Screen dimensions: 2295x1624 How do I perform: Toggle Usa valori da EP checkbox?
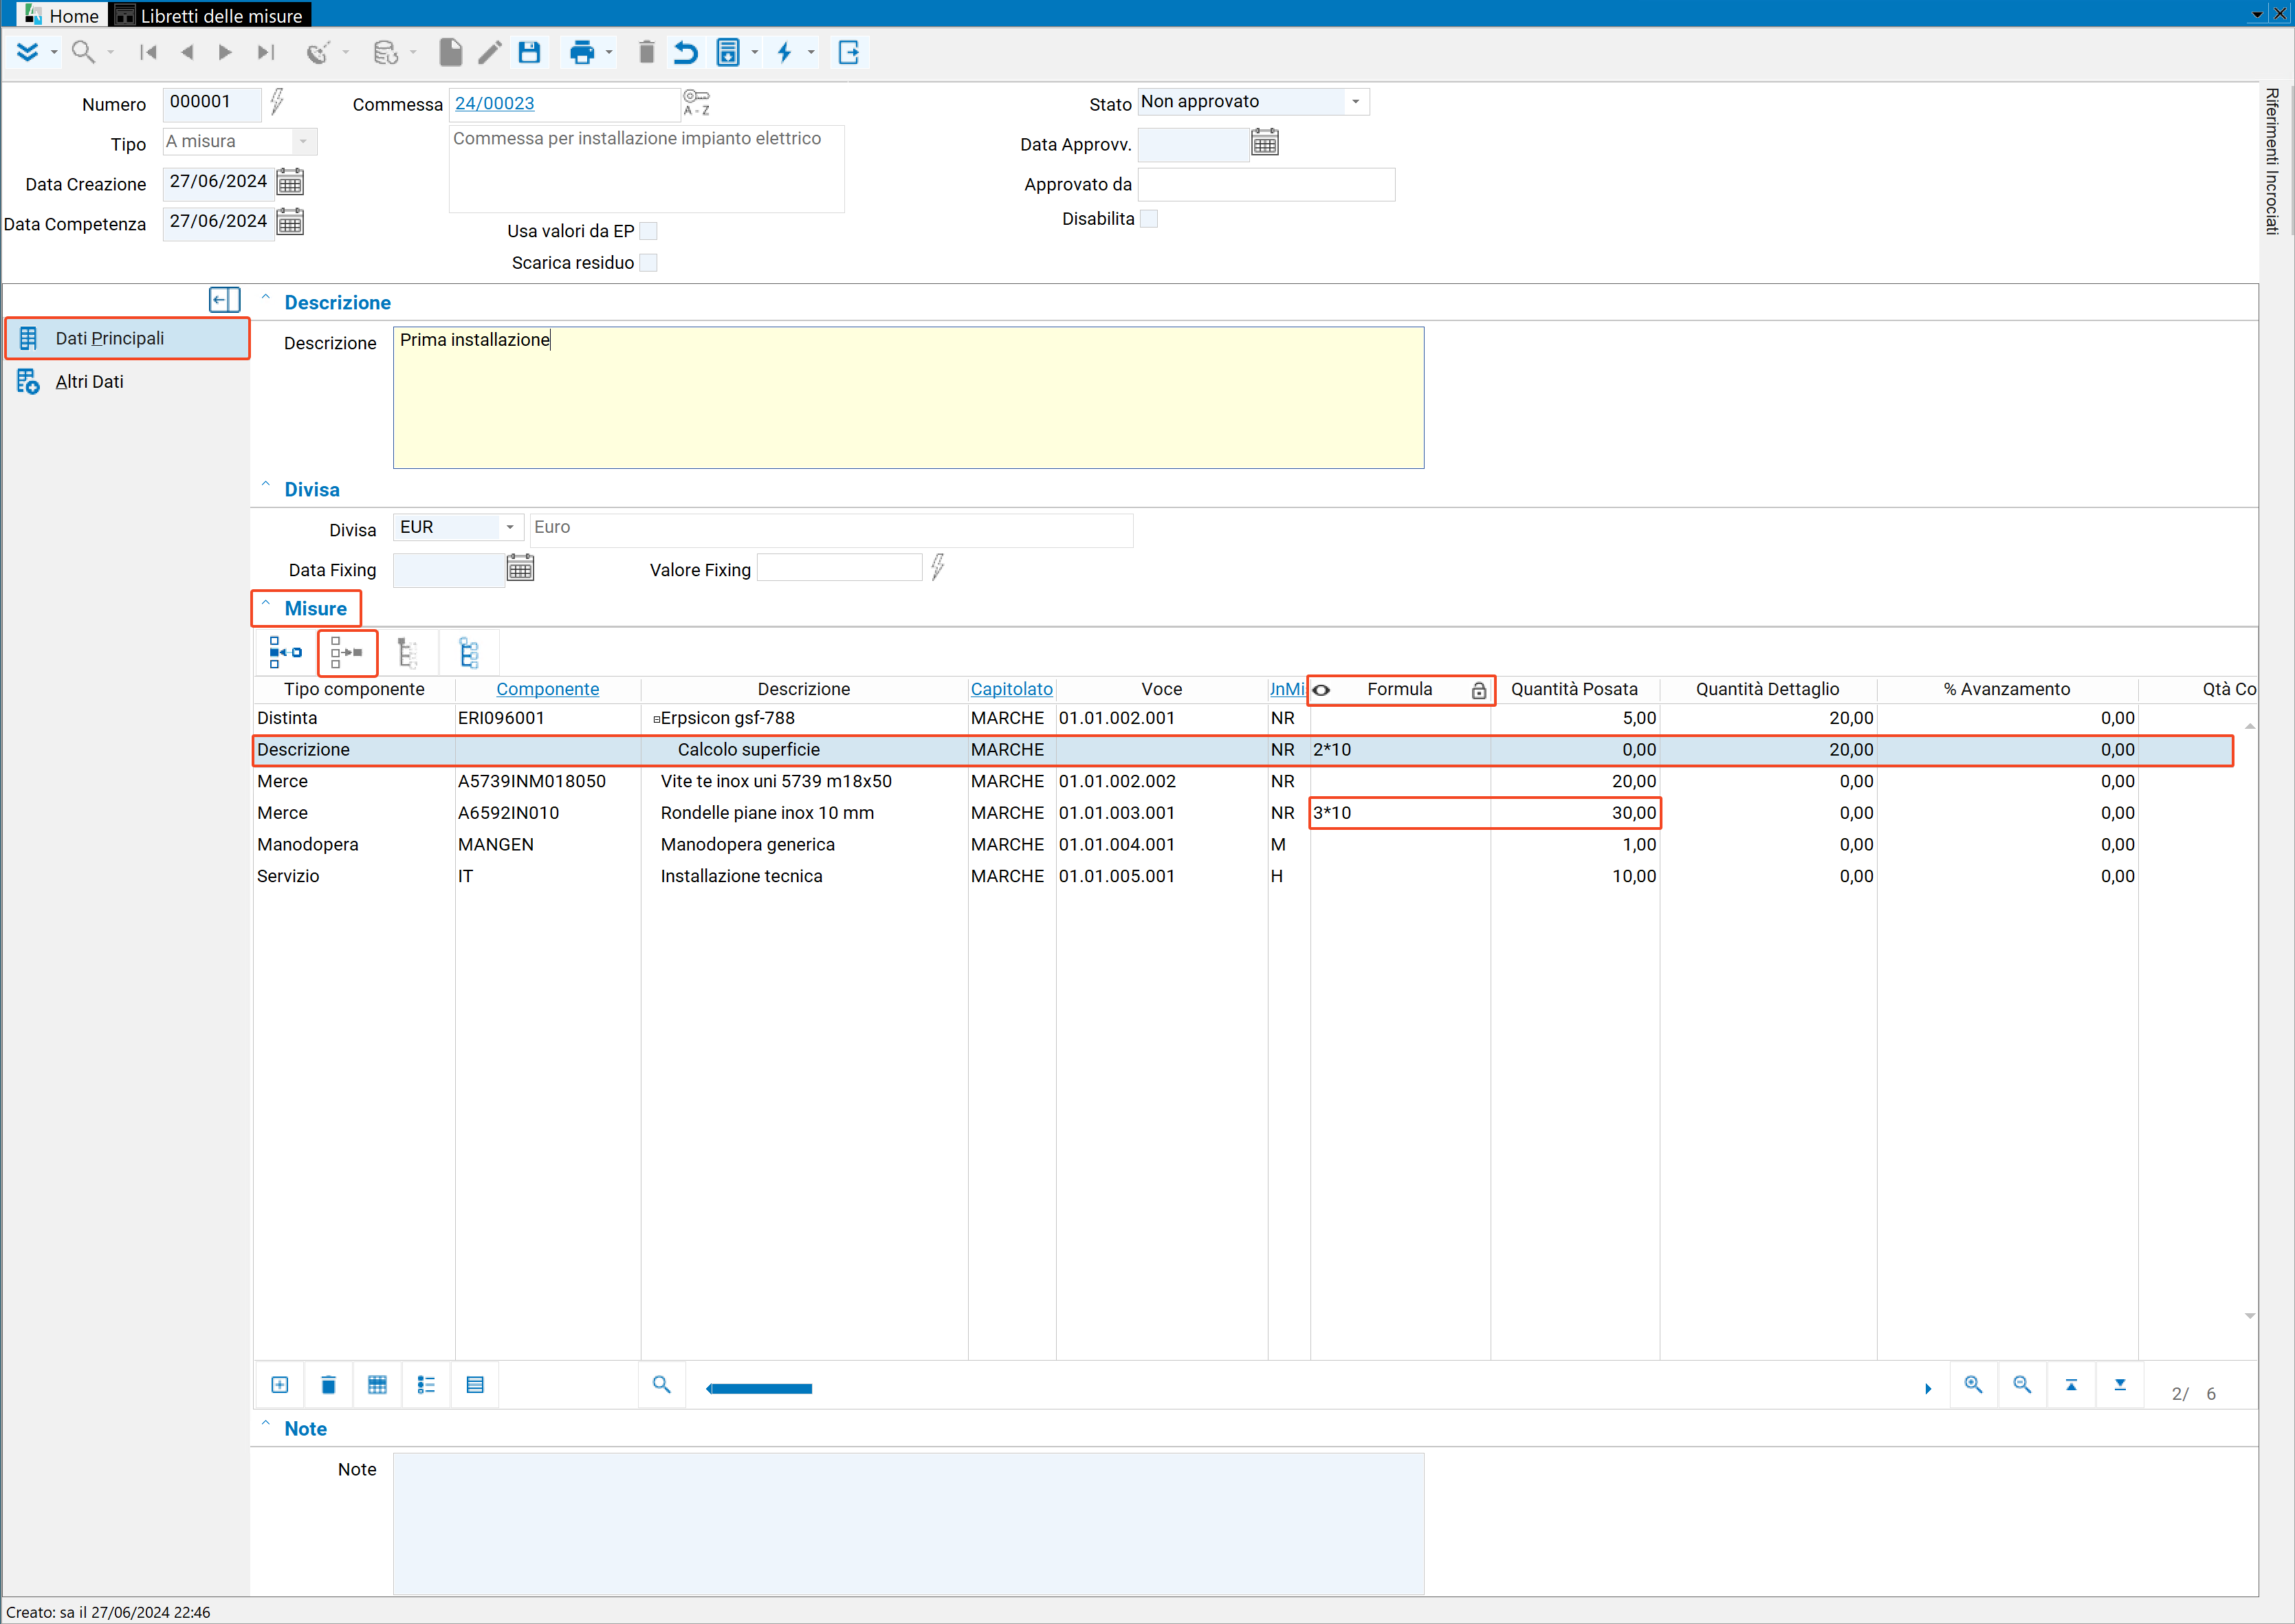click(648, 231)
